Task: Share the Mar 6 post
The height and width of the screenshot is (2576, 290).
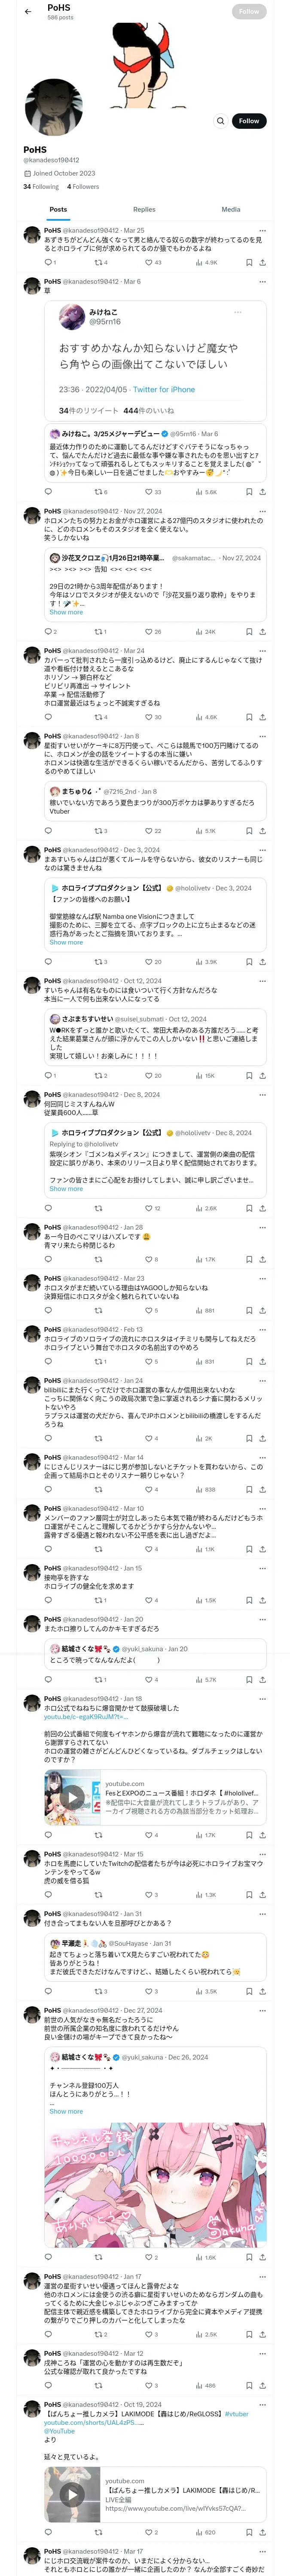Action: click(262, 492)
